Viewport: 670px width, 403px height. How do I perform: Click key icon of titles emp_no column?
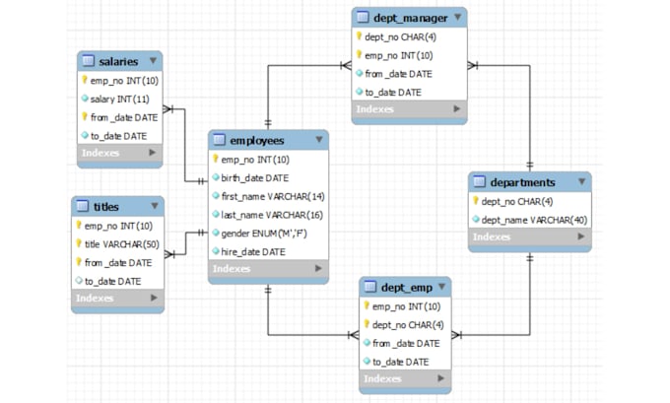[x=79, y=225]
